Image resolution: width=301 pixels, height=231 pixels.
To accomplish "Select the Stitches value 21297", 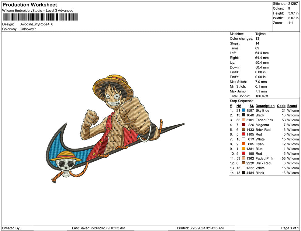I will point(293,4).
